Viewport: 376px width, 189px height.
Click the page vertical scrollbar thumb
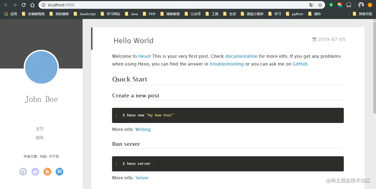(x=374, y=67)
